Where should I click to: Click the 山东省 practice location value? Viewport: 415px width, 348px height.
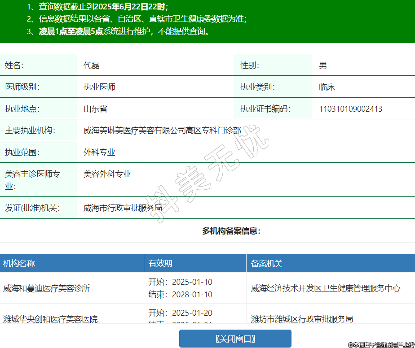pyautogui.click(x=95, y=109)
